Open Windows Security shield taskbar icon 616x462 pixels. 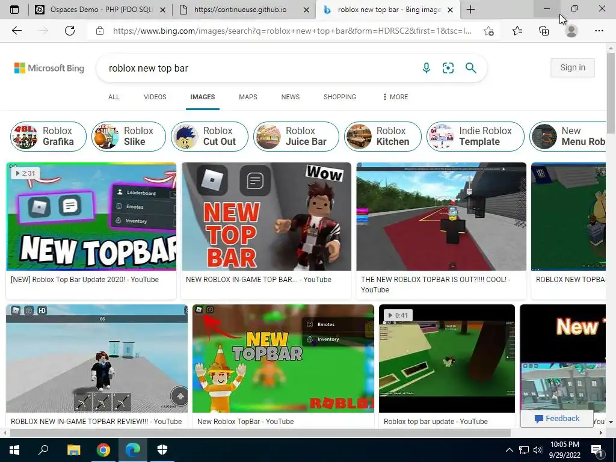click(162, 450)
